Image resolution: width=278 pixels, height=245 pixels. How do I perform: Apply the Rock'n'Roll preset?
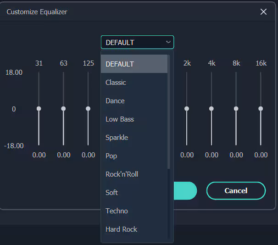134,174
